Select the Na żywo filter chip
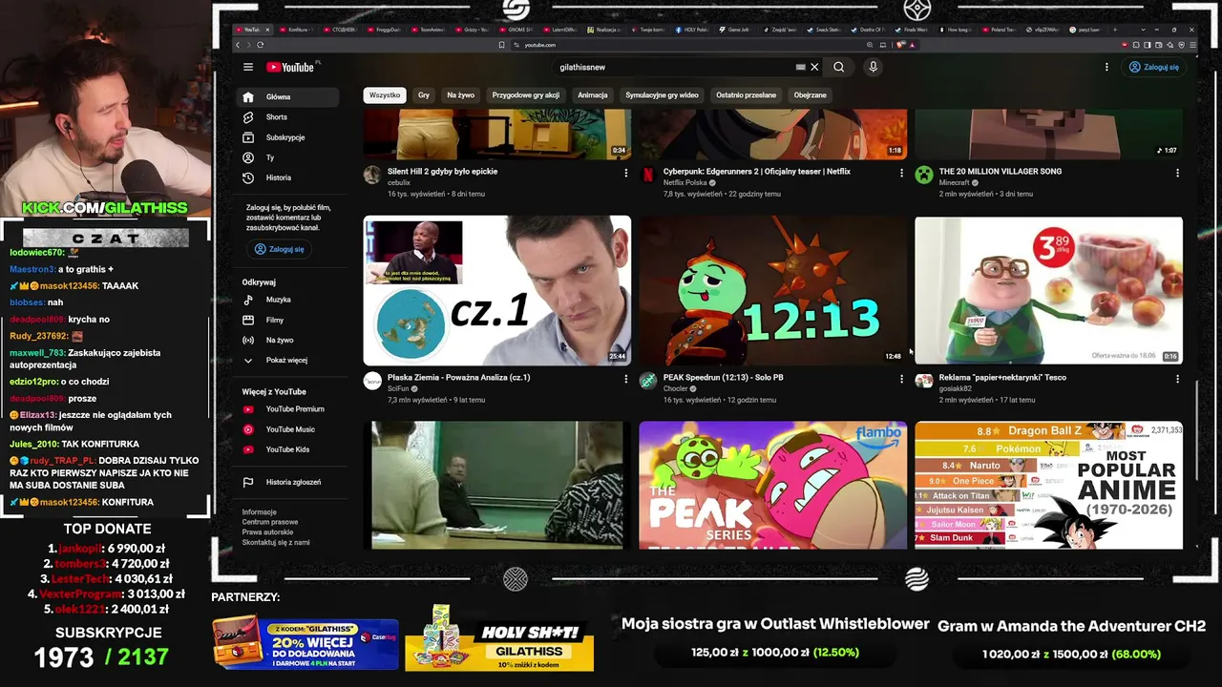The image size is (1222, 687). (x=460, y=95)
